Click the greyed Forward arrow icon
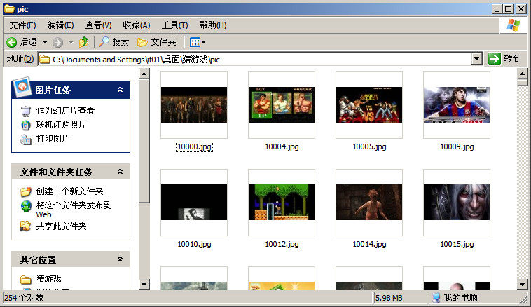Screen dimensions: 531x307 [58, 42]
